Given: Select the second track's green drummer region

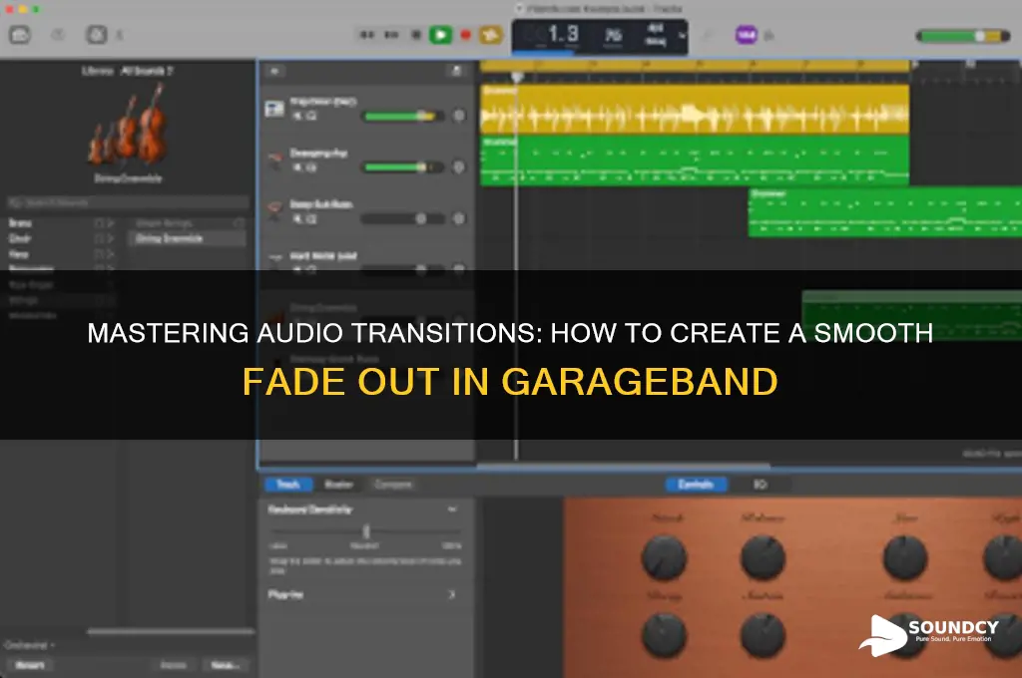Looking at the screenshot, I should click(695, 161).
